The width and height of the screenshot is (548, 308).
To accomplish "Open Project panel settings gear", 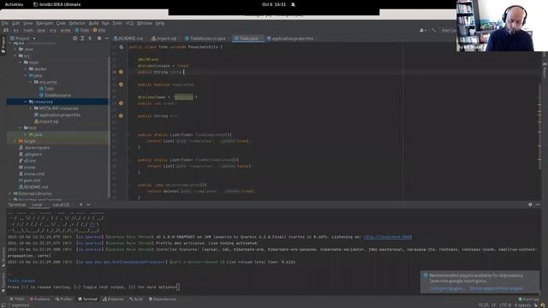I will 99,38.
